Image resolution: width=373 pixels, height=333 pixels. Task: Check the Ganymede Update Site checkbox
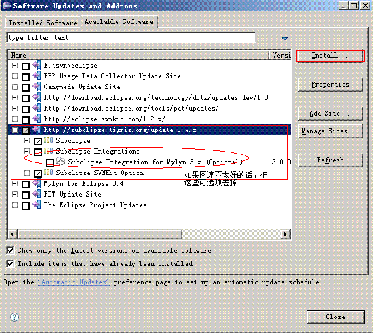click(x=26, y=88)
